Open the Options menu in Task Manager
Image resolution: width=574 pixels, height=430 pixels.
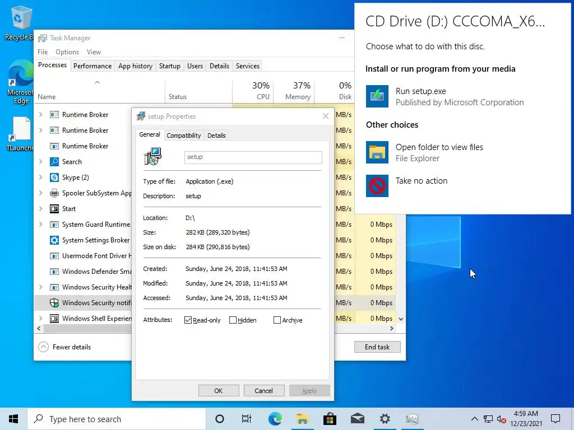click(67, 52)
